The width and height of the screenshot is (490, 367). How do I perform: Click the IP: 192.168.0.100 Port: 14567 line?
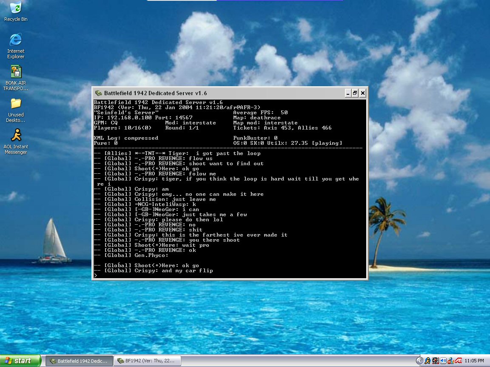click(x=143, y=118)
